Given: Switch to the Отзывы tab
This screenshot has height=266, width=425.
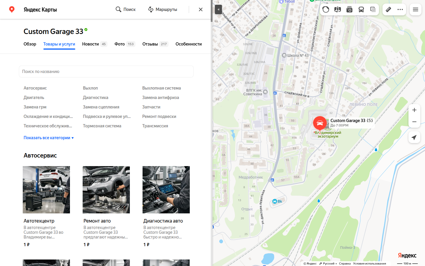Looking at the screenshot, I should coord(155,44).
